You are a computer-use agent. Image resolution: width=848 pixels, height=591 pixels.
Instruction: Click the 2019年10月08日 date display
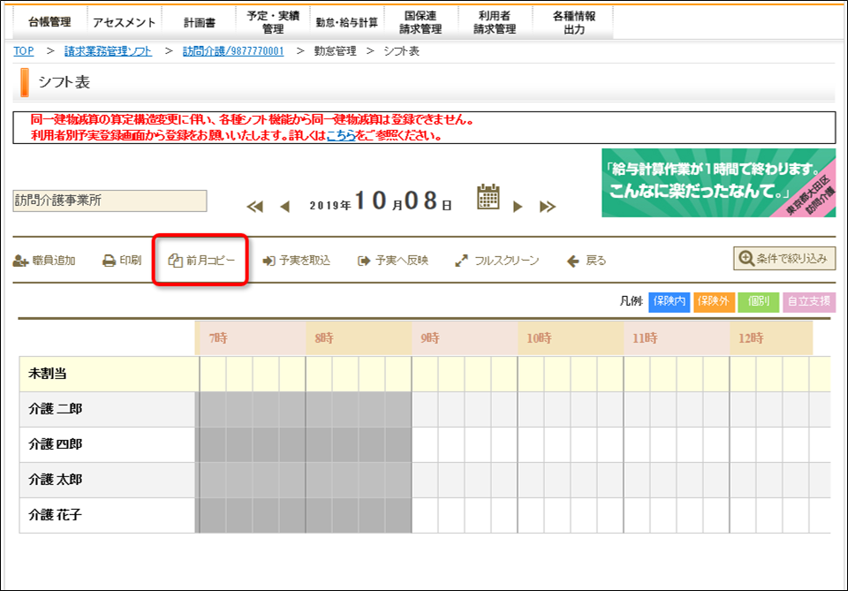381,201
